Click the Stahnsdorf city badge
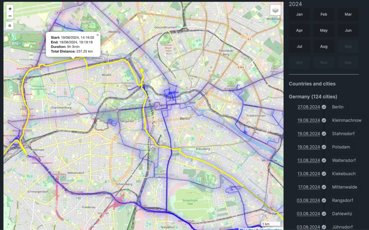This screenshot has height=230, width=369. pos(343,134)
